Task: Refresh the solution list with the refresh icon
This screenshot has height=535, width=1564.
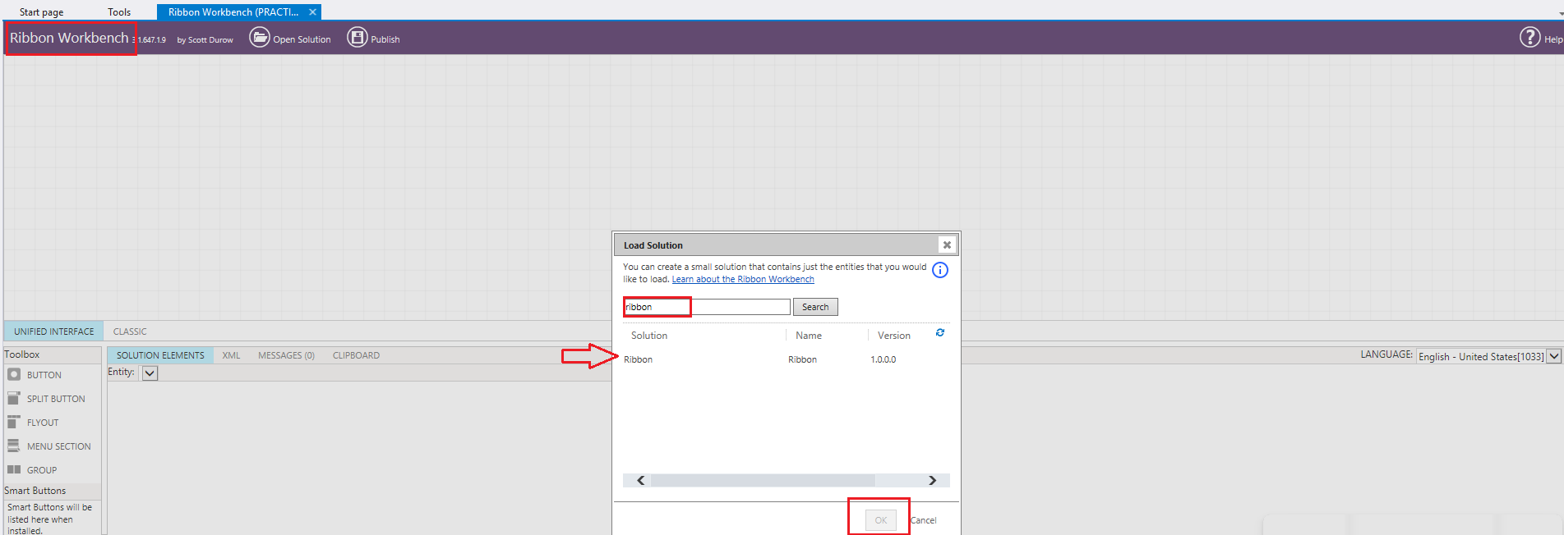Action: (940, 333)
